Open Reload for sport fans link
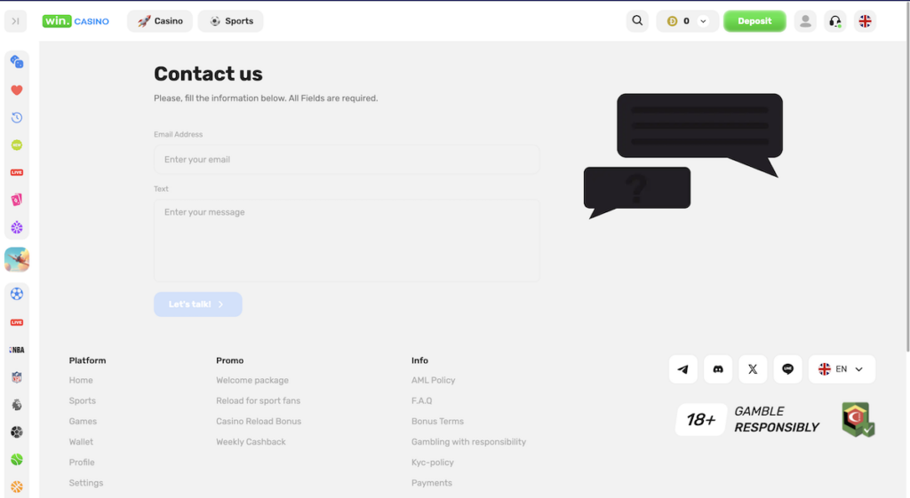The image size is (910, 498). [x=259, y=400]
